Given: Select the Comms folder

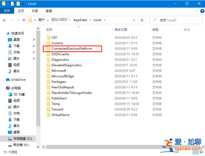Looking at the screenshot, I should tap(57, 43).
